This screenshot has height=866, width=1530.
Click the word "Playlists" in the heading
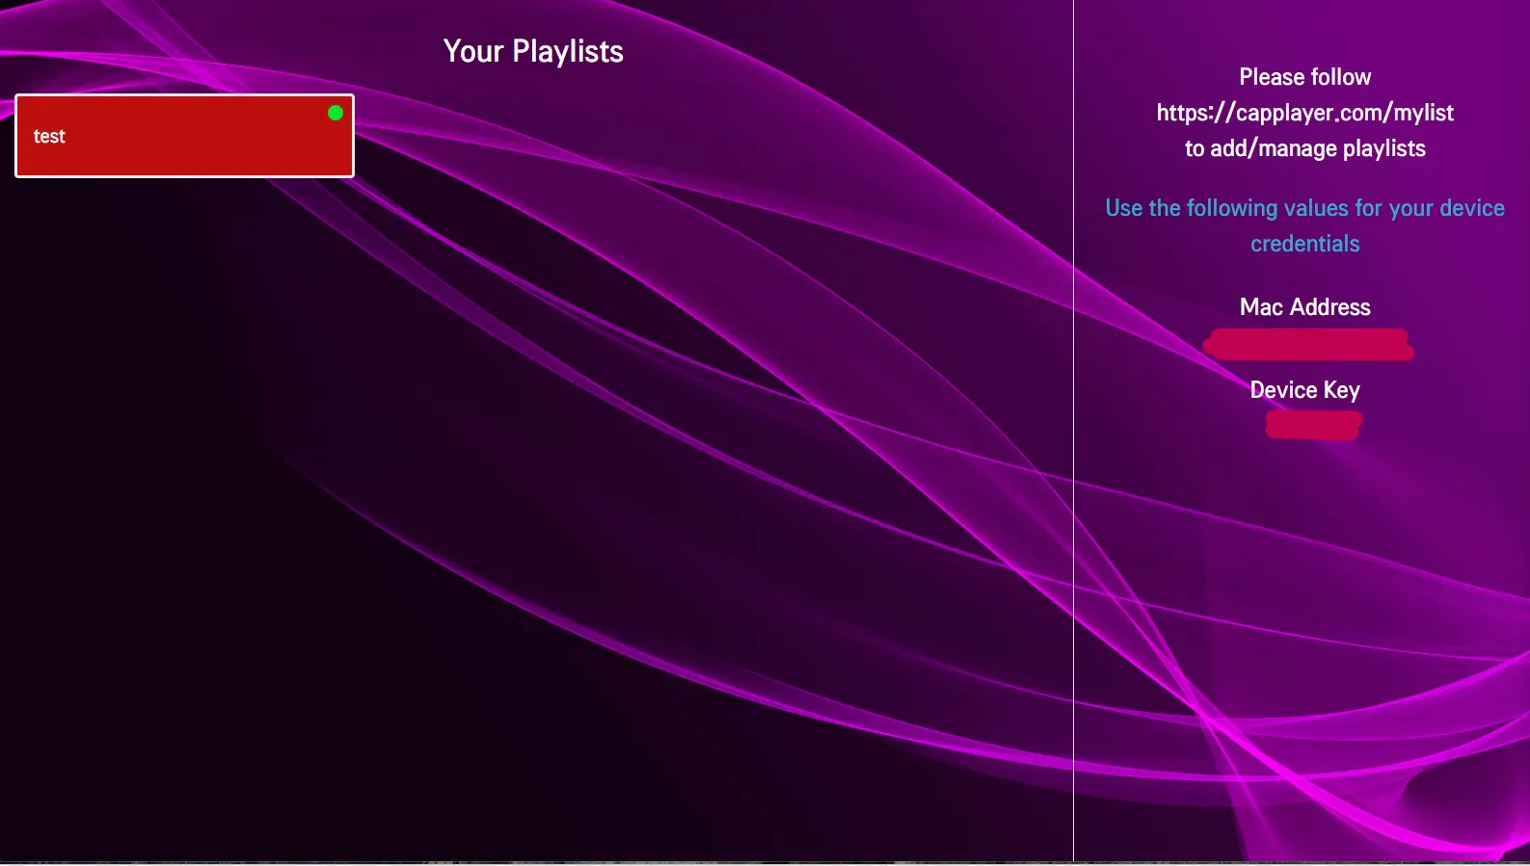568,51
